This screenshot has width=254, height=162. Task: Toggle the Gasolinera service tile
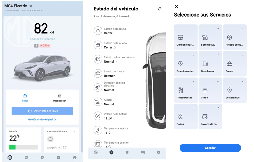tap(210, 64)
